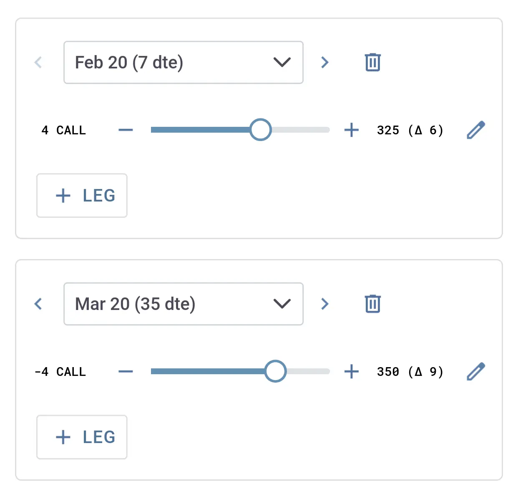This screenshot has height=496, width=518.
Task: Delete the Mar 20 leg using trash icon
Action: click(x=372, y=304)
